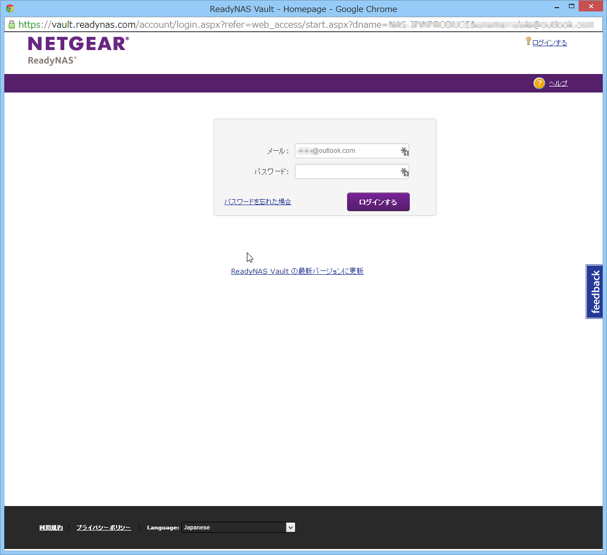
Task: Open the ヘルプ link in purple bar
Action: (558, 83)
